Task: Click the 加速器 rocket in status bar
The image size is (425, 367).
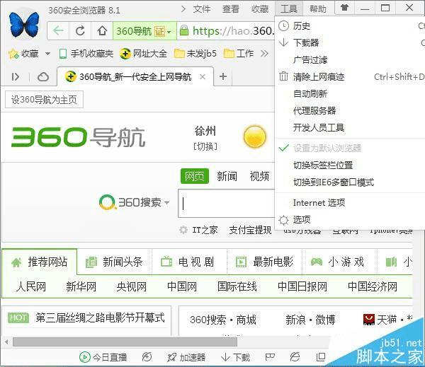Action: [186, 357]
